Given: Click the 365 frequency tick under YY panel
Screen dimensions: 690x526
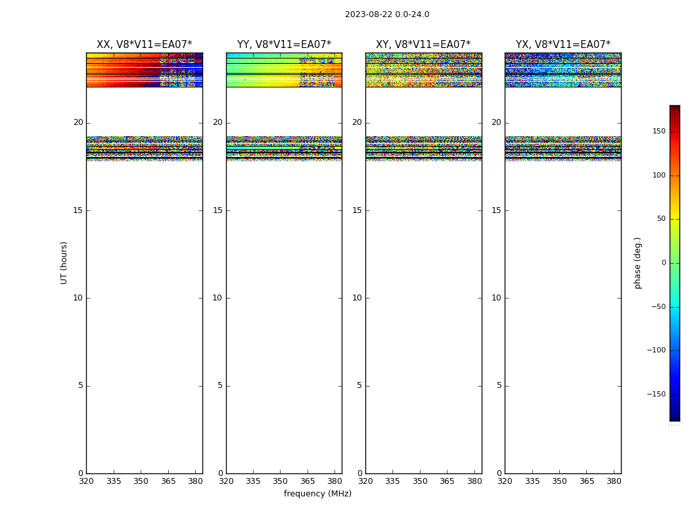Looking at the screenshot, I should tap(308, 481).
